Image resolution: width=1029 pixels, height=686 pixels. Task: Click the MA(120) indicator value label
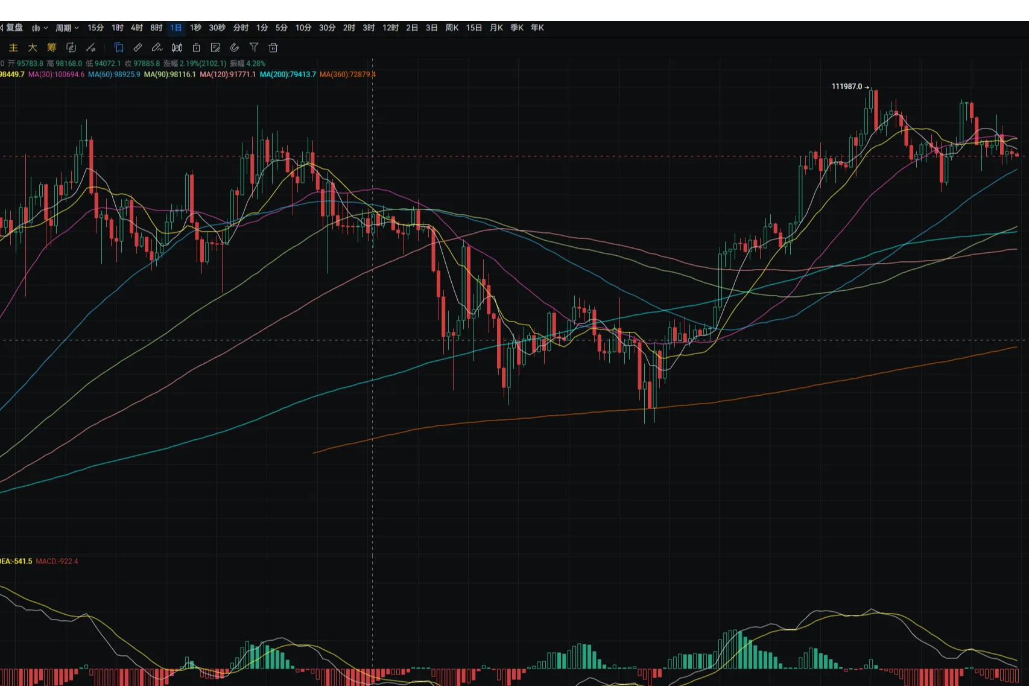coord(228,75)
